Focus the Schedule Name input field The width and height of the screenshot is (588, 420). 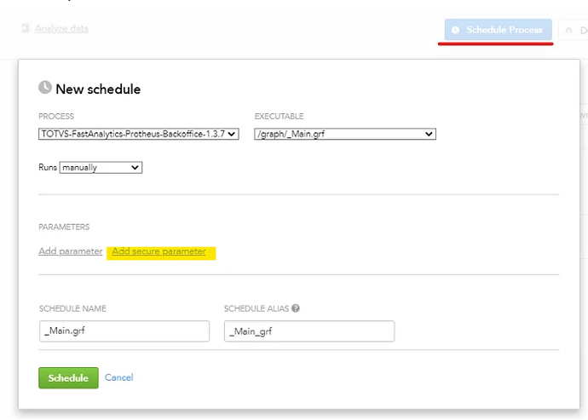124,331
